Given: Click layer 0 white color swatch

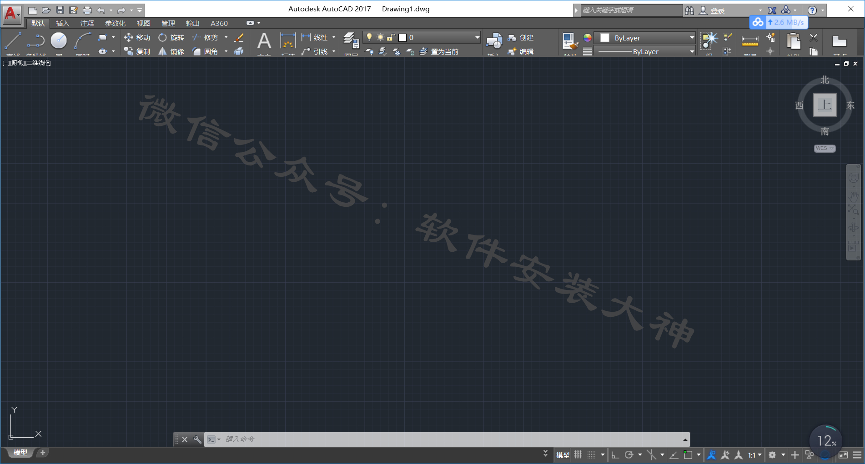Looking at the screenshot, I should [x=402, y=38].
